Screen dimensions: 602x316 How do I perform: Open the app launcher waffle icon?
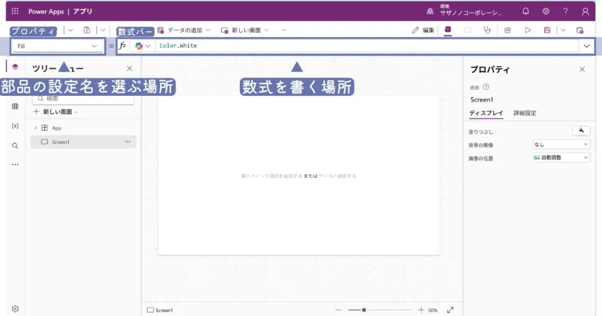[x=15, y=11]
